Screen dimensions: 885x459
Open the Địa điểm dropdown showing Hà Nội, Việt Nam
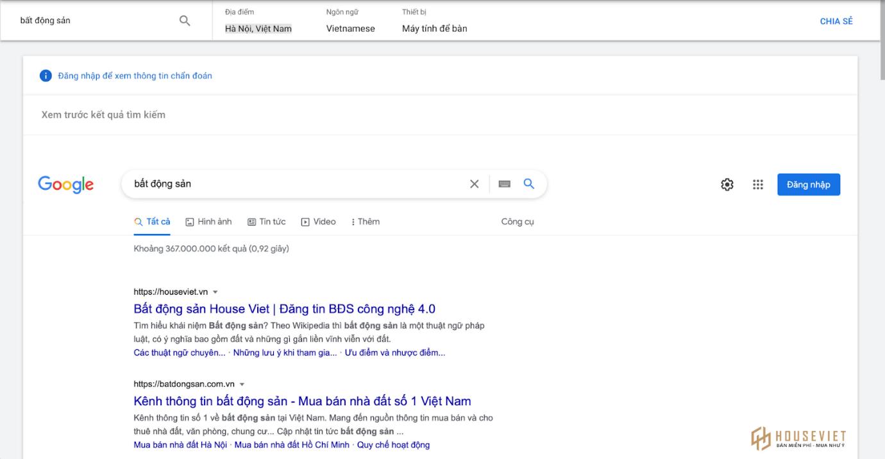(258, 28)
